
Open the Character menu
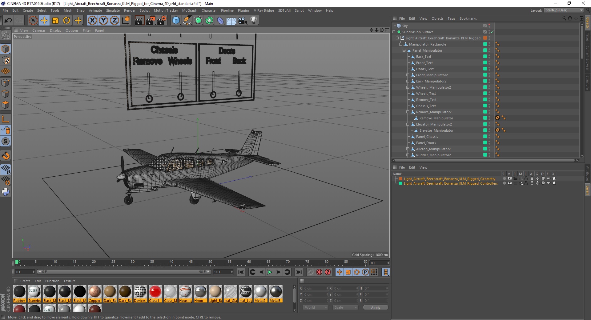[x=209, y=10]
